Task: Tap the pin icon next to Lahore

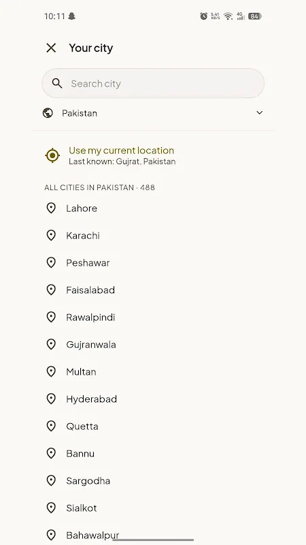Action: 51,208
